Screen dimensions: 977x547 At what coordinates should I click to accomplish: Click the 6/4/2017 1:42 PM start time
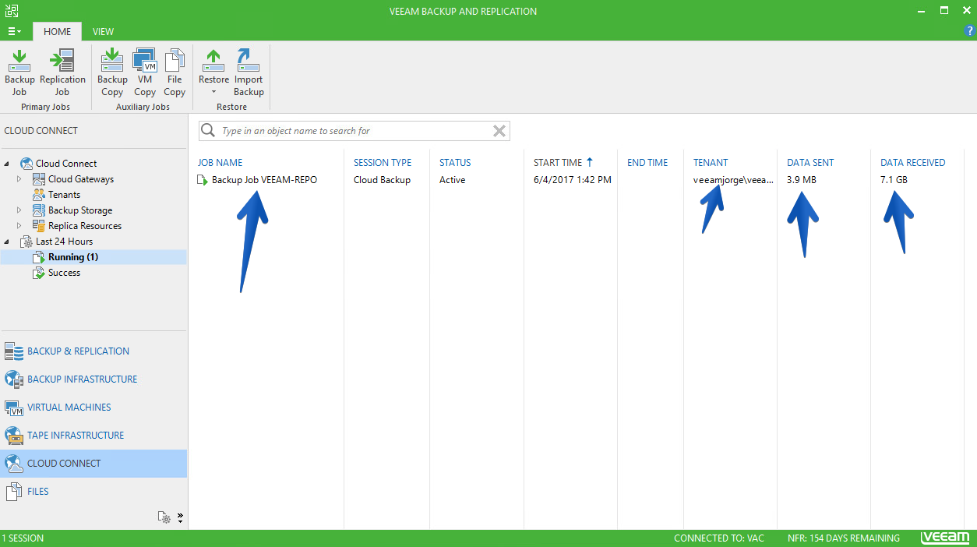point(572,180)
